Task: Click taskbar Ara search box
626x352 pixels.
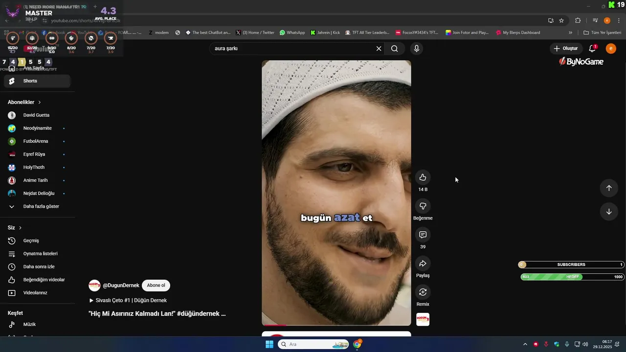Action: click(x=313, y=344)
